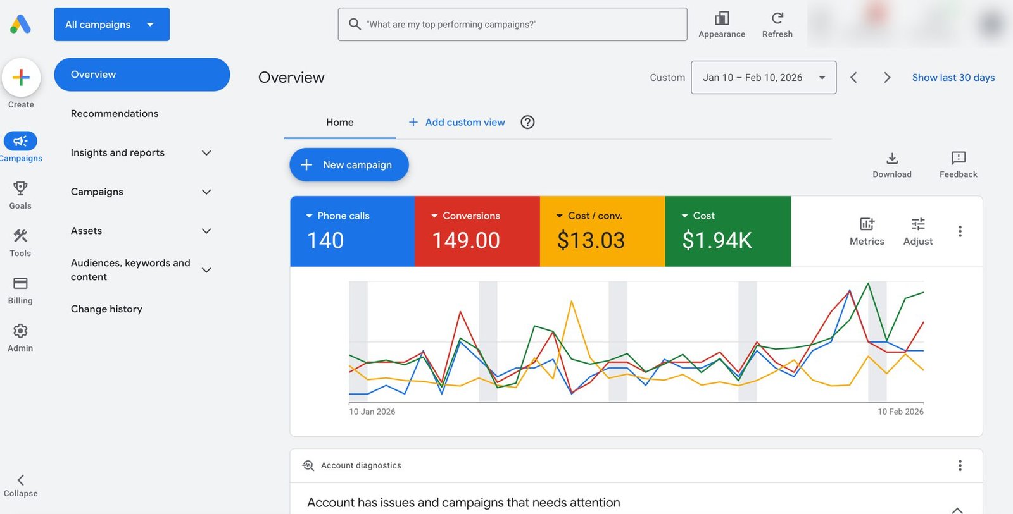The width and height of the screenshot is (1013, 514).
Task: Open the Goals trophy icon
Action: [x=20, y=188]
